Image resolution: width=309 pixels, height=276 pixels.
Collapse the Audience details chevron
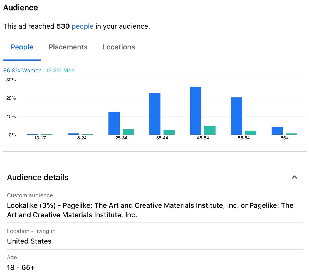click(295, 177)
